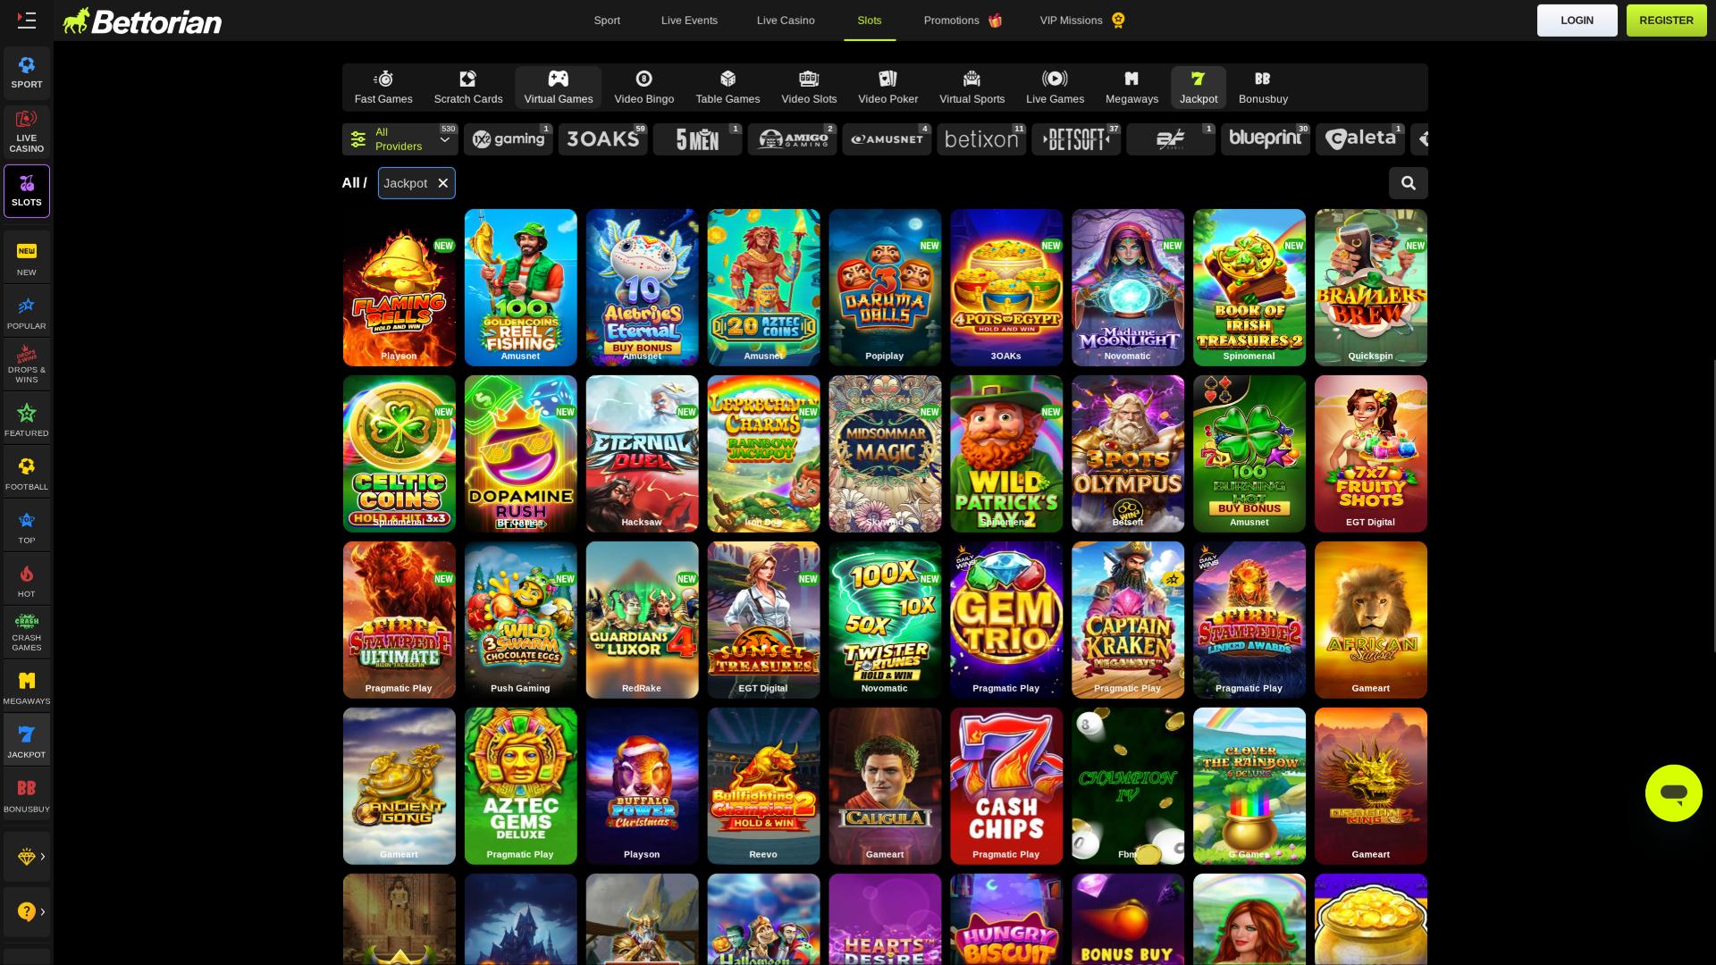
Task: Toggle the Betsoft provider filter
Action: pos(1076,138)
